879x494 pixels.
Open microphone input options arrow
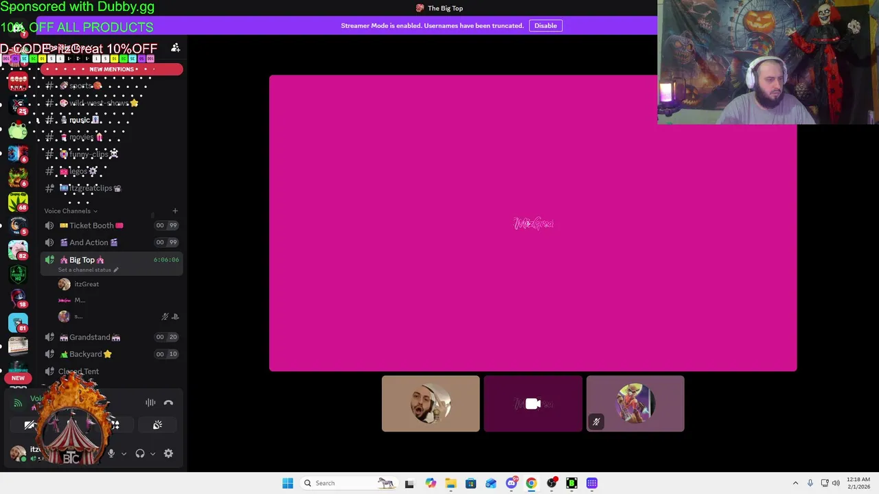124,454
